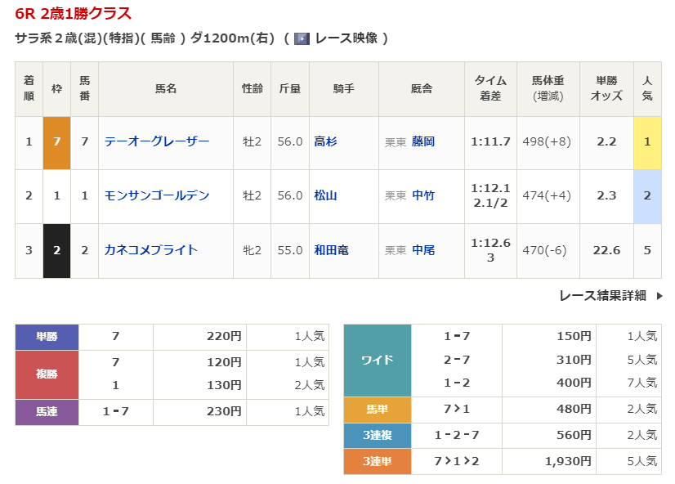Open jockey 和田竜 profile
Image resolution: width=675 pixels, height=484 pixels.
click(331, 250)
